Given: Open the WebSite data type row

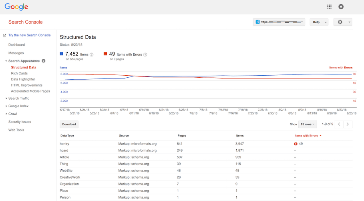Looking at the screenshot, I should [x=206, y=171].
